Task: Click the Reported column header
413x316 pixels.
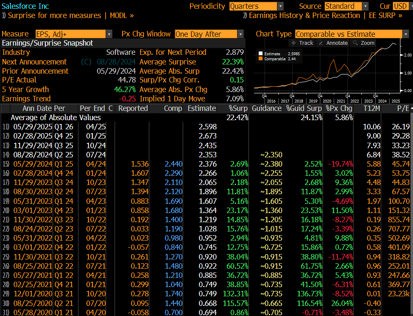Action: click(133, 108)
